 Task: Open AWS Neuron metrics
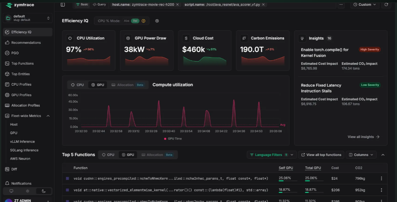click(20, 159)
